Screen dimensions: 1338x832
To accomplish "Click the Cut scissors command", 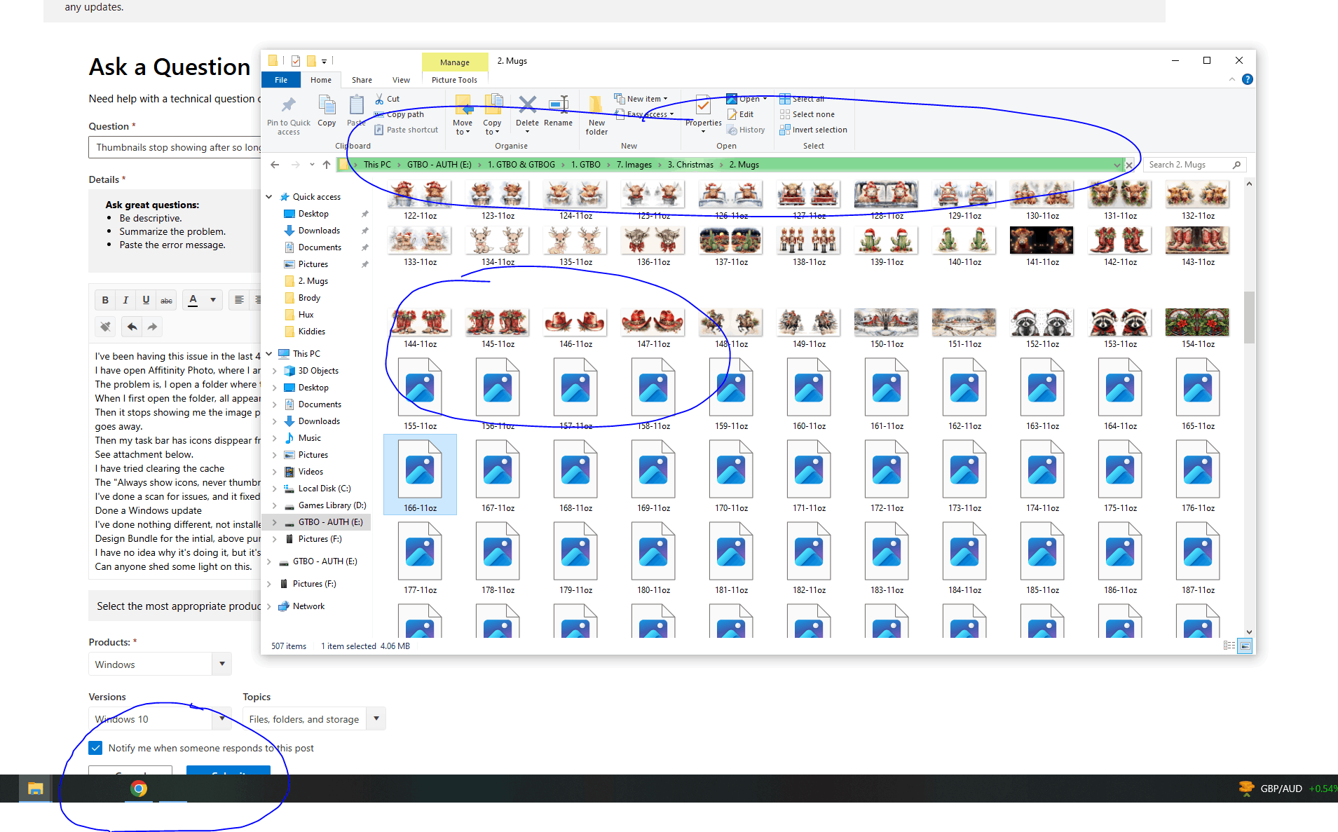I will pos(387,99).
